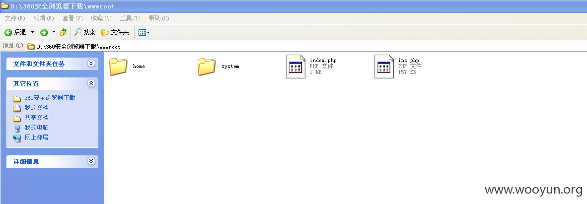This screenshot has width=587, height=204.
Task: Open the 搜索 search tool
Action: tap(84, 33)
